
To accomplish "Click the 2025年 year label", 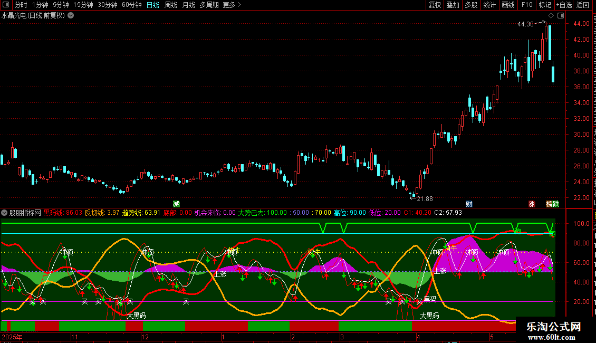I will pos(12,337).
